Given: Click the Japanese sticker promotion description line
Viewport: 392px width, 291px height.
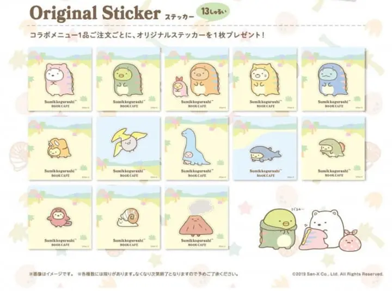Looking at the screenshot, I should coord(147,35).
